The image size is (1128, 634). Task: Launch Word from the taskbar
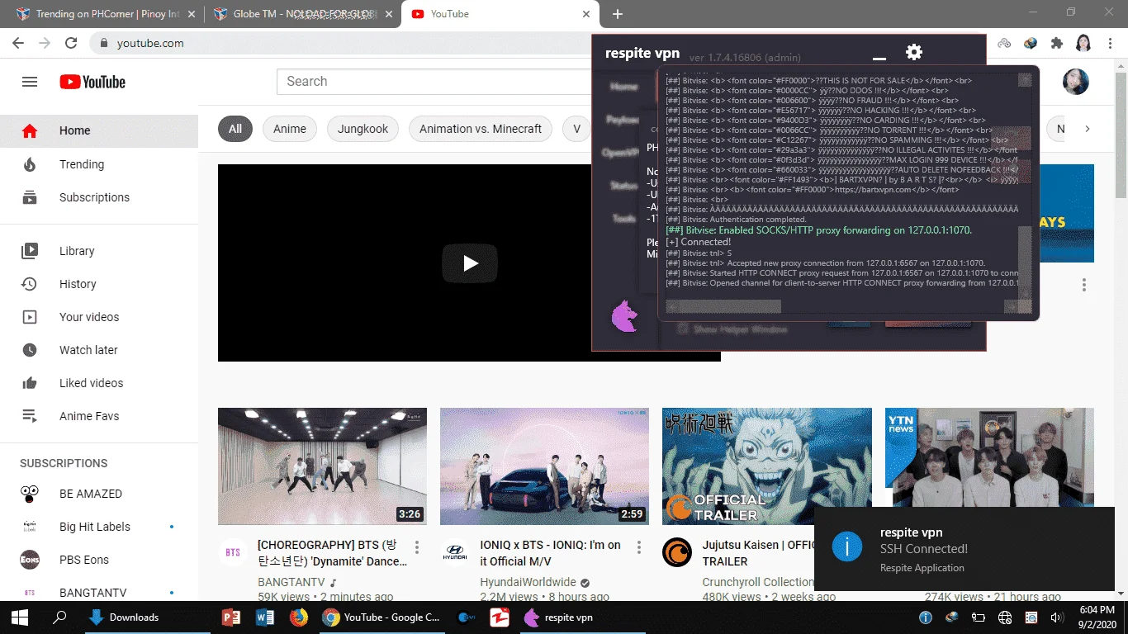click(x=264, y=617)
